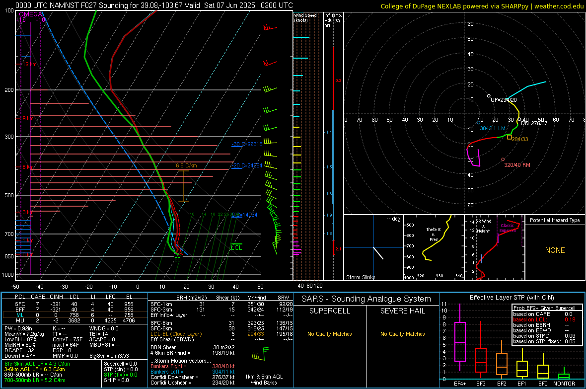Click the Theta-E v. Pres inset label
Screen dimensions: 586x389
[x=434, y=234]
